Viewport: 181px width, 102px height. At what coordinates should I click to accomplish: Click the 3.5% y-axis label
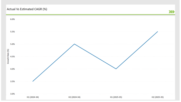click(x=13, y=82)
